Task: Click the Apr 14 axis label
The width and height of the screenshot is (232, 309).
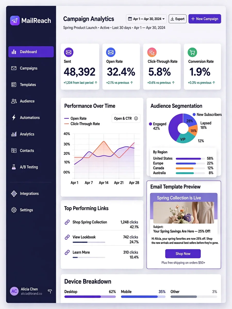Action: tap(104, 183)
